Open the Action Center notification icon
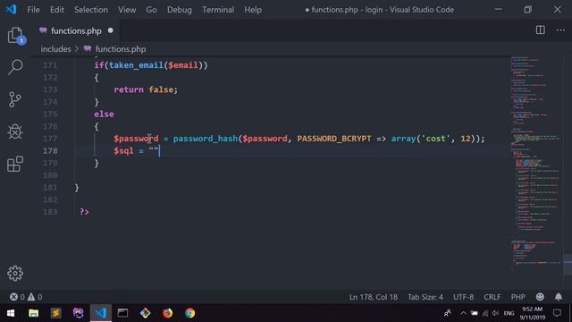Screen dimensions: 572x322 click(x=557, y=313)
